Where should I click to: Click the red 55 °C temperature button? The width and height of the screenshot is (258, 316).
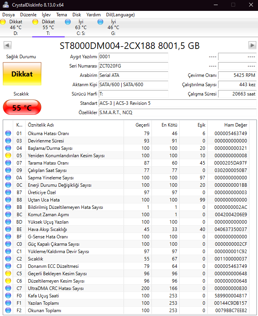coord(22,108)
